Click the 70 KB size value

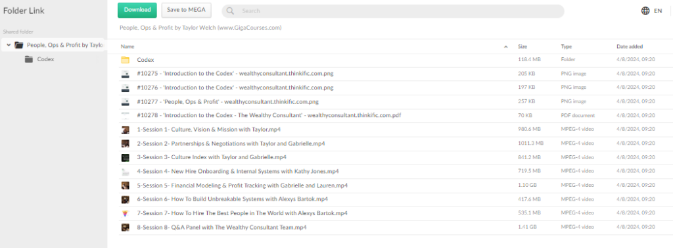point(525,115)
